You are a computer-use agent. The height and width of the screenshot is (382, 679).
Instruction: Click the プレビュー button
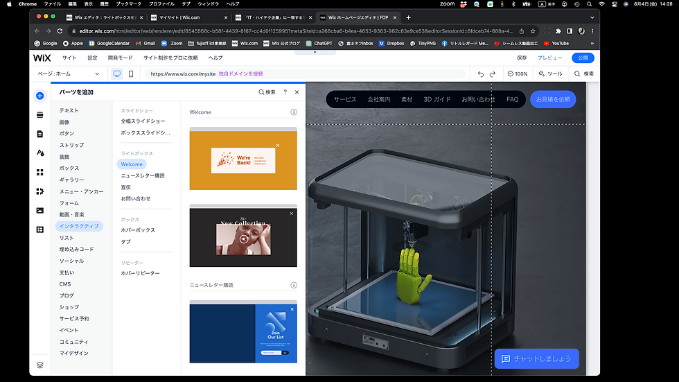(x=550, y=58)
